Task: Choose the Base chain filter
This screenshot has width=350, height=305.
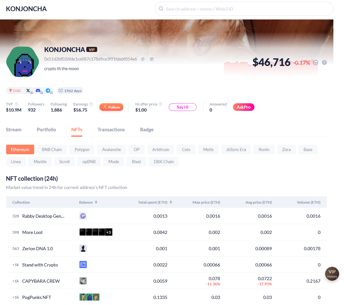Action: (308, 149)
